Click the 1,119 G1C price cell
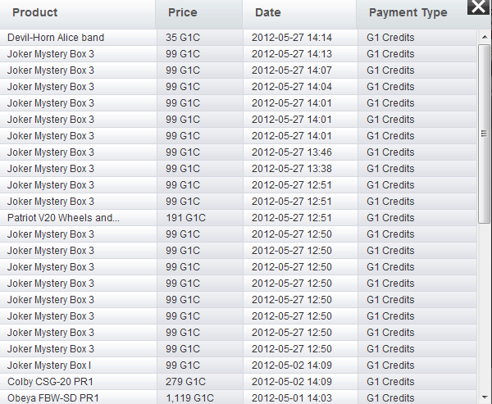 point(190,398)
